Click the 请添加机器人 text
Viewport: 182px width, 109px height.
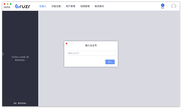pos(20,60)
